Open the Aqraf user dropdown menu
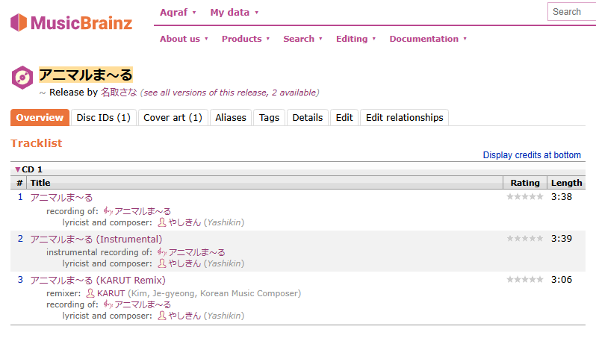The width and height of the screenshot is (596, 344). click(178, 12)
